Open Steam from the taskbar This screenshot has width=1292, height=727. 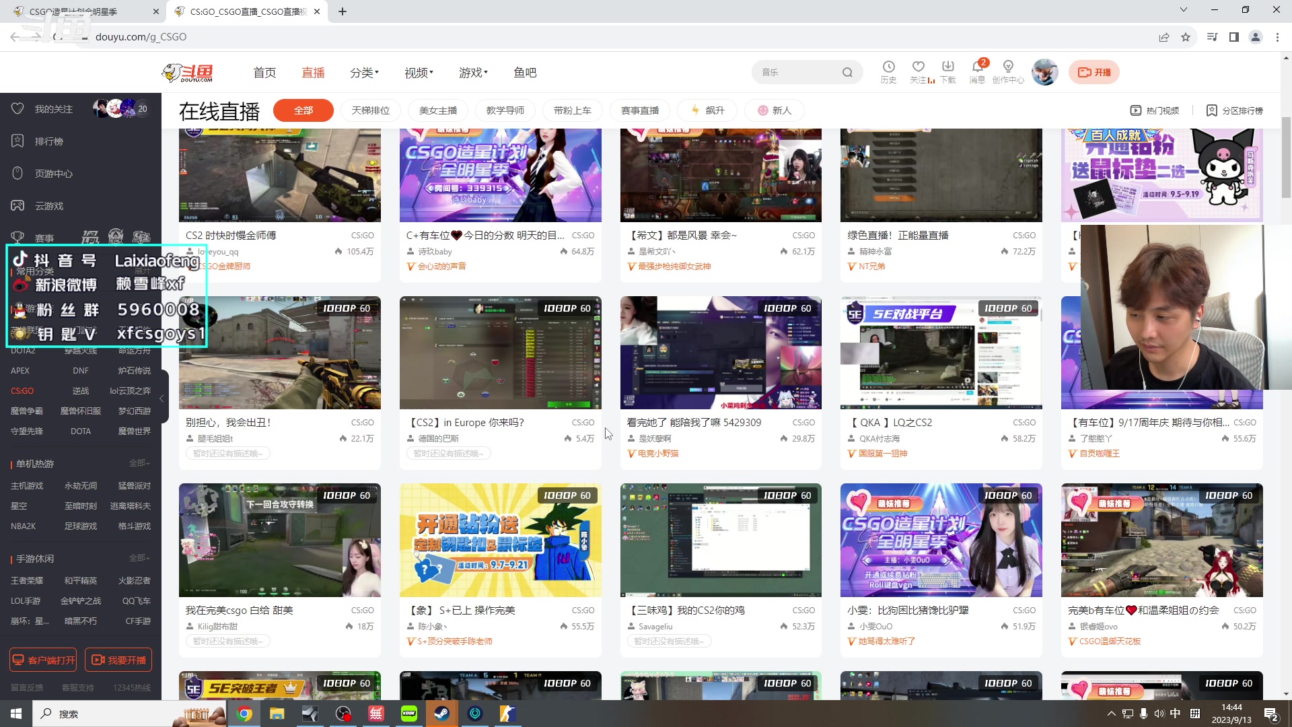(442, 714)
